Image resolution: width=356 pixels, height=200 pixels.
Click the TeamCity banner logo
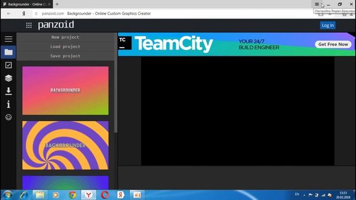(174, 44)
